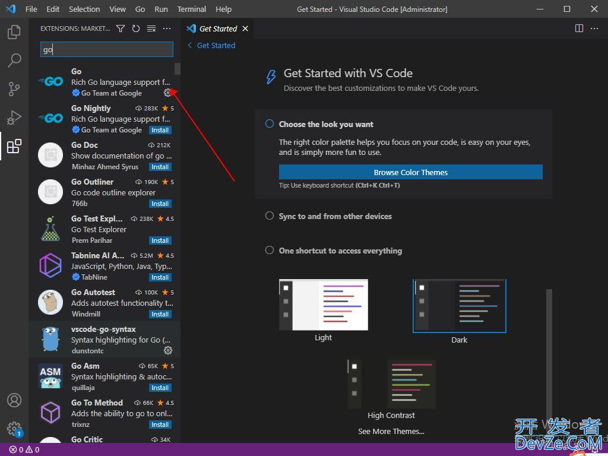Open the Manage gear in activity bar
Image resolution: width=608 pixels, height=456 pixels.
click(x=14, y=429)
